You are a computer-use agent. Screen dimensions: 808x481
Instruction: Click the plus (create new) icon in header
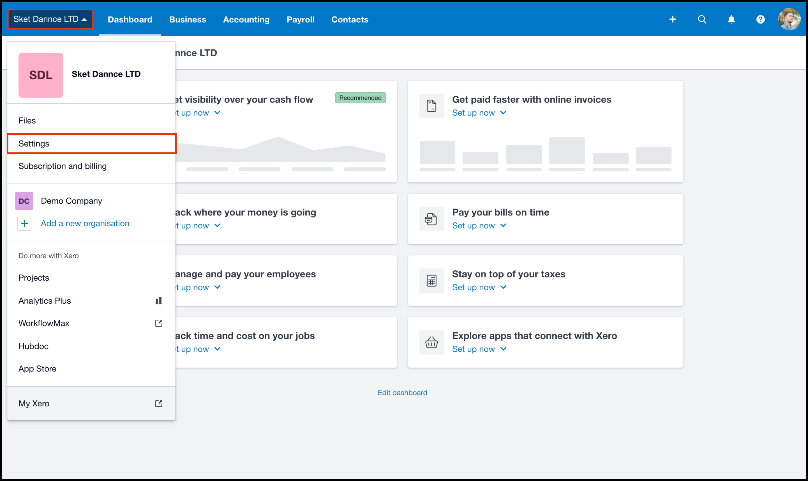pyautogui.click(x=673, y=19)
